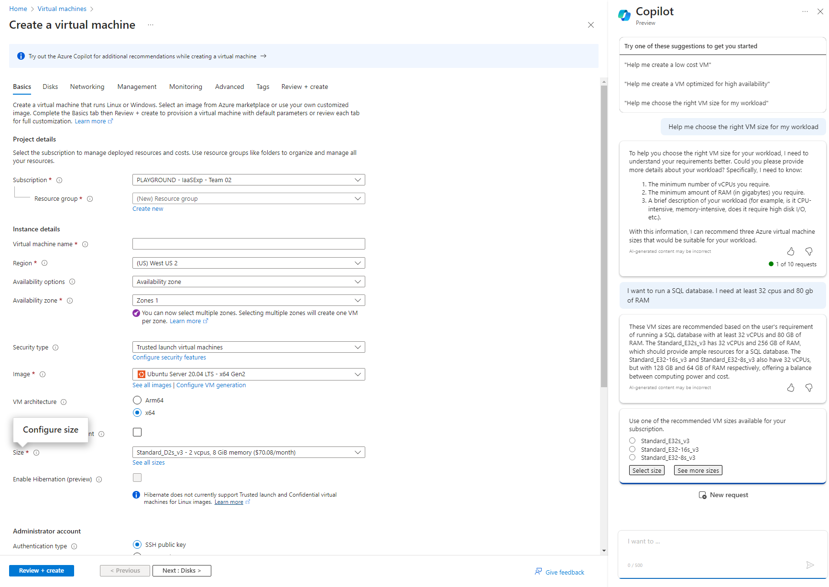Click the Resource group info icon

[90, 199]
